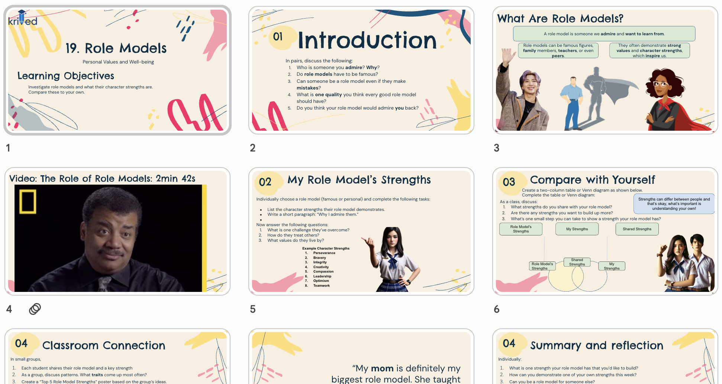Select the What Are Role Models slide

[605, 70]
